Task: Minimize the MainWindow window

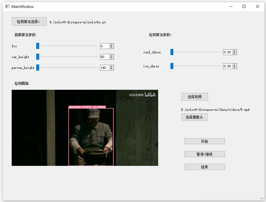Action: tap(231, 6)
